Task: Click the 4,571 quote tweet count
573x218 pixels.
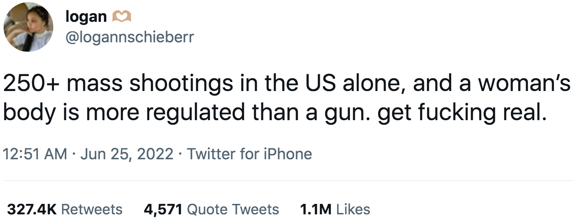Action: (x=163, y=209)
